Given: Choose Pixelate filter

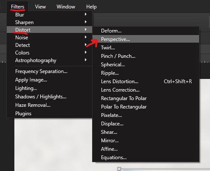Looking at the screenshot, I should point(146,115).
